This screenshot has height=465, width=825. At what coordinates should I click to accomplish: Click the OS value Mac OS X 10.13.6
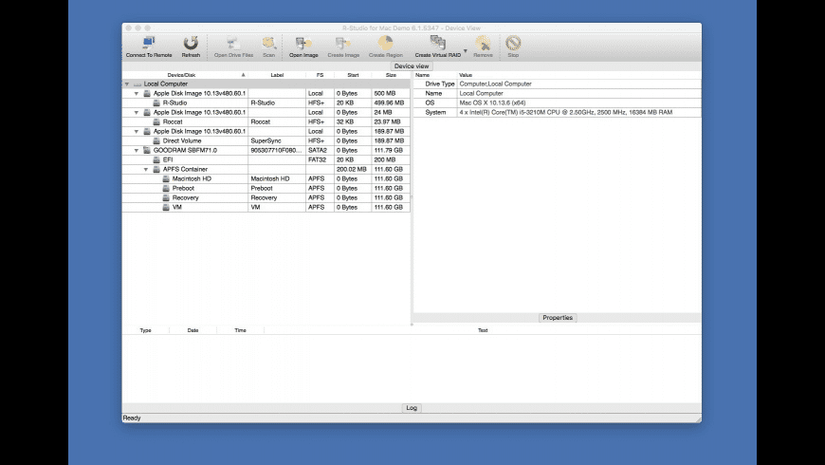click(492, 102)
